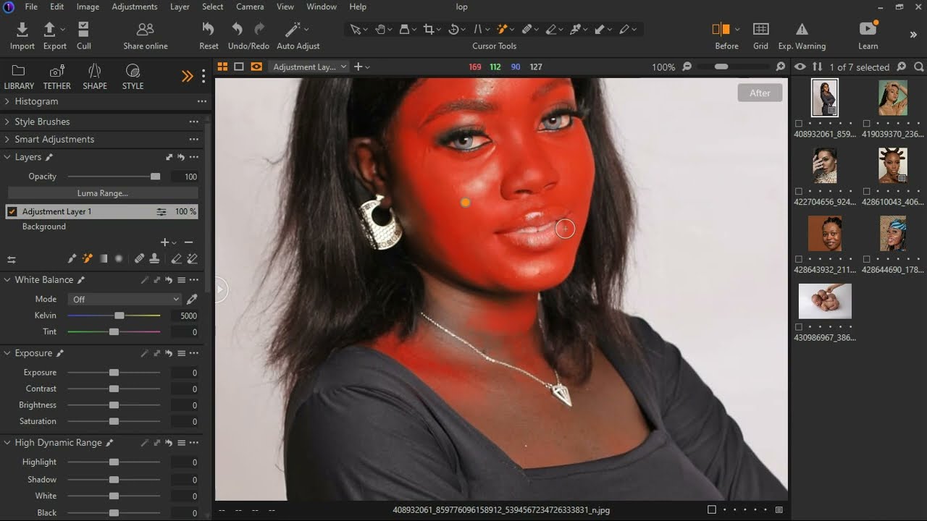Tick the checkbox under thumbnail 428610043_406
Viewport: 927px width, 521px height.
(867, 191)
